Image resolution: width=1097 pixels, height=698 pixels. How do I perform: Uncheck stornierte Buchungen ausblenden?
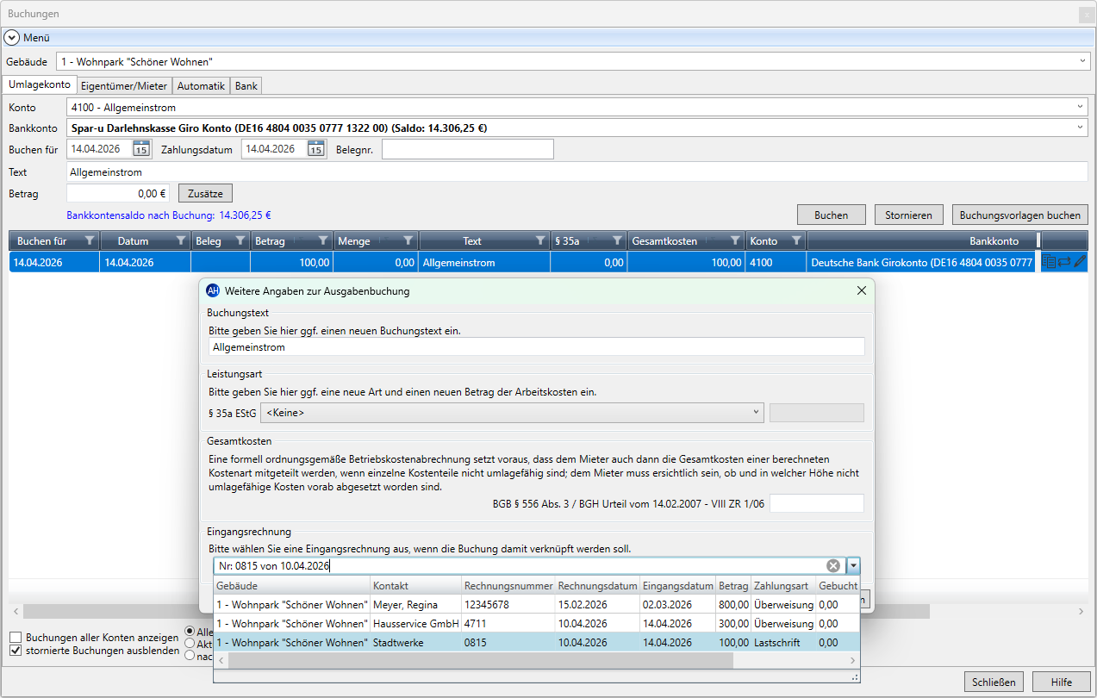(x=16, y=651)
